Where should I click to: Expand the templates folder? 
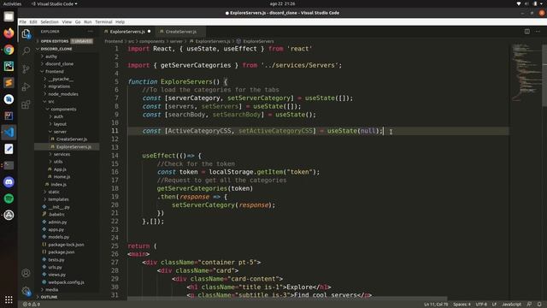(x=58, y=199)
